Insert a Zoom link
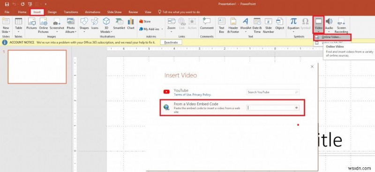Image resolution: width=375 pixels, height=172 pixels. [172, 26]
